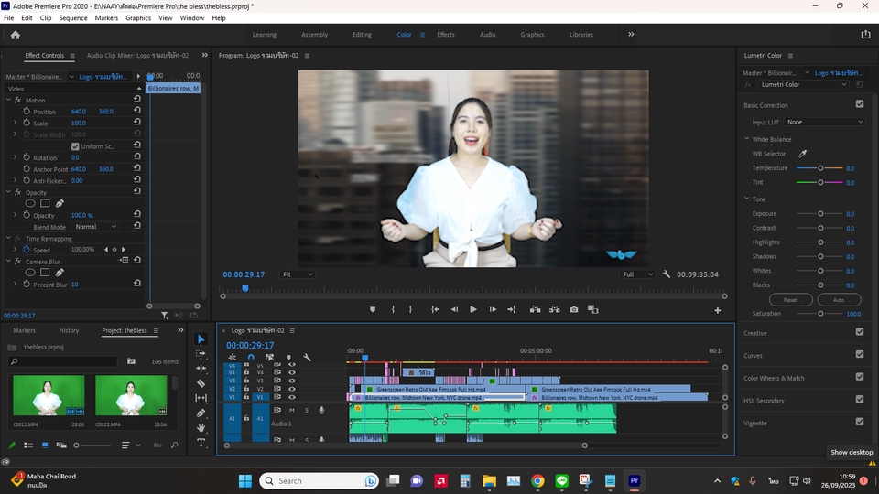Open Program monitor wrench settings
The width and height of the screenshot is (879, 494).
point(667,274)
